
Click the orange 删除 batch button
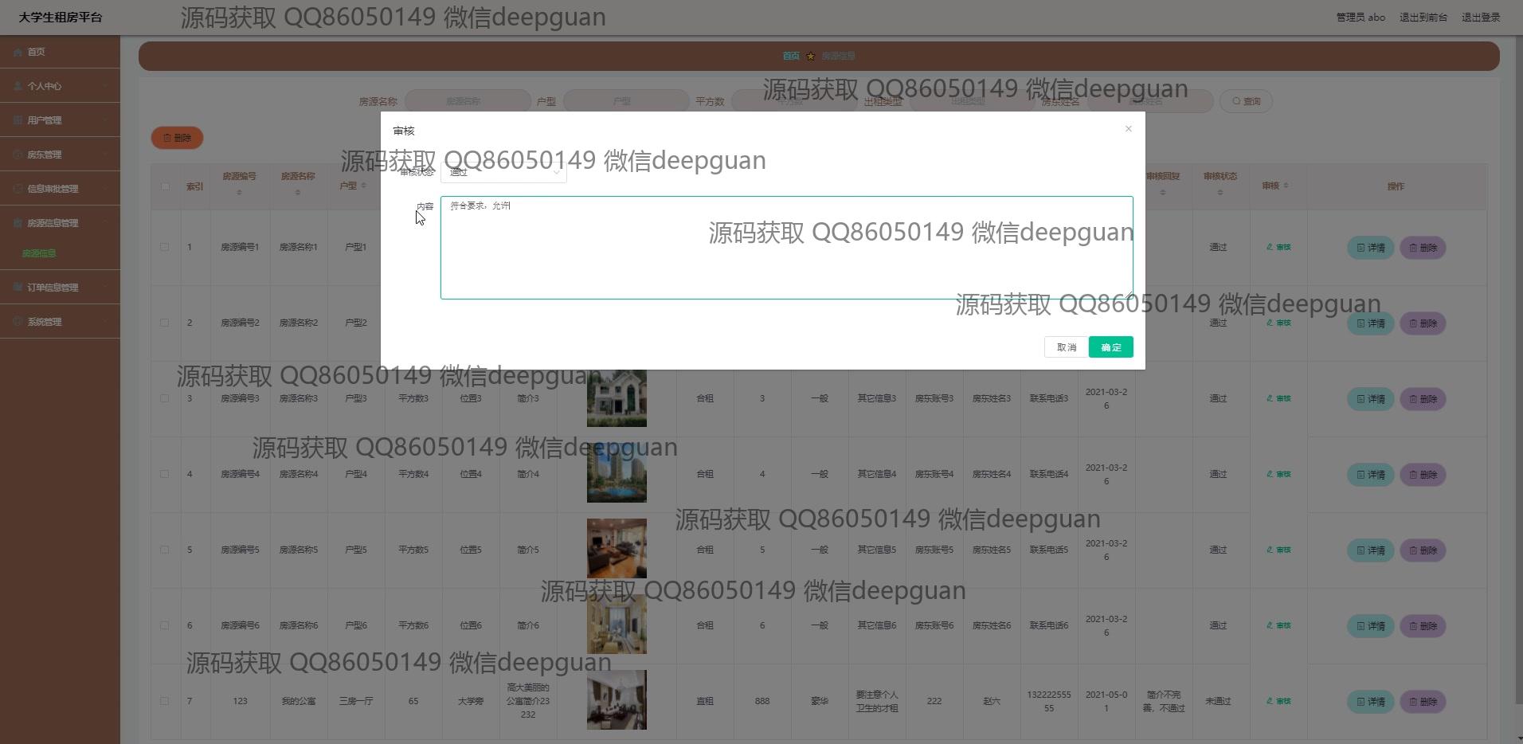(x=177, y=138)
